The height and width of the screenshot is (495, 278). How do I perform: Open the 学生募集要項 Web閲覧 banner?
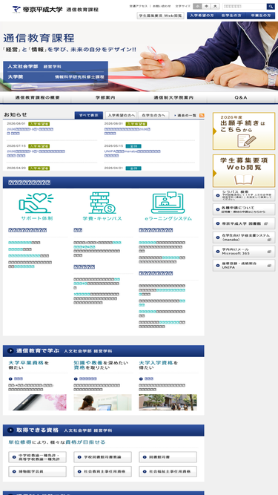pyautogui.click(x=244, y=171)
